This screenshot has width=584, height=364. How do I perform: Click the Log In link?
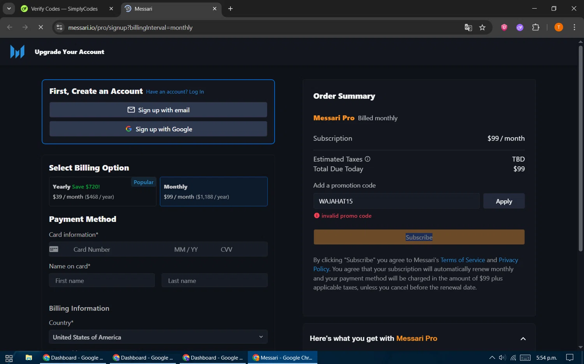point(196,92)
